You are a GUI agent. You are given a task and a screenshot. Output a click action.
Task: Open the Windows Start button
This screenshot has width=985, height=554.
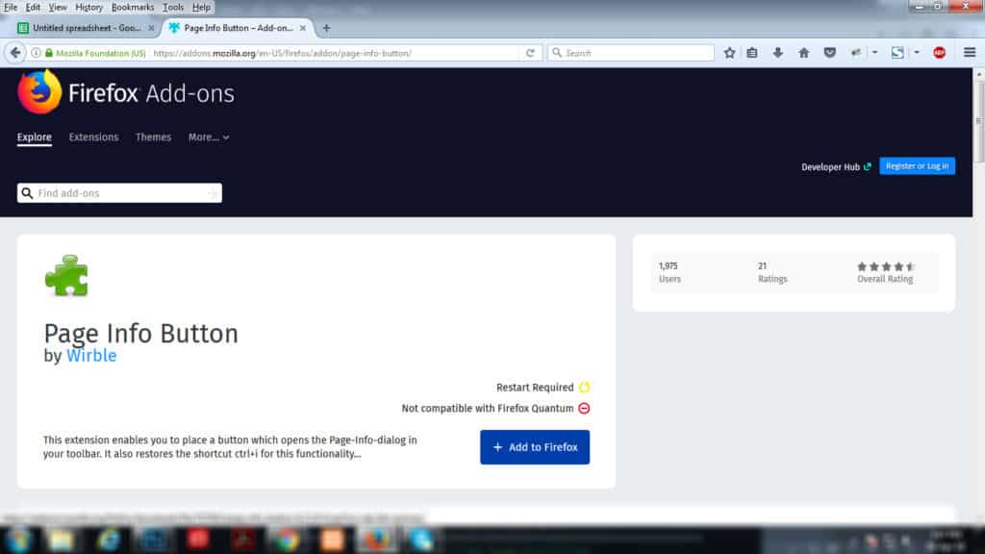[x=19, y=540]
